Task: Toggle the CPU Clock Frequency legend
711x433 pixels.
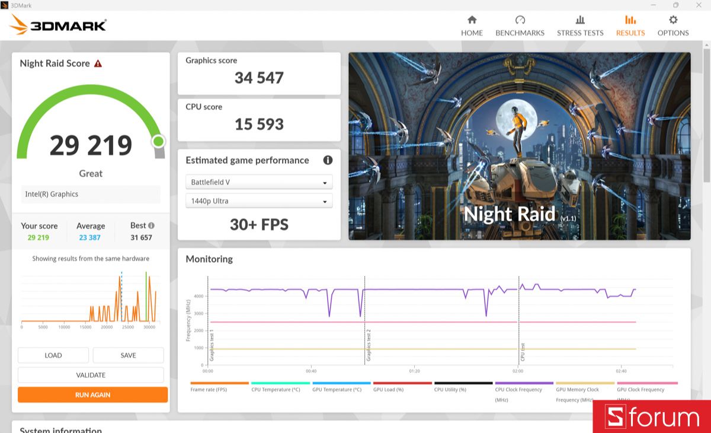Action: pyautogui.click(x=524, y=392)
